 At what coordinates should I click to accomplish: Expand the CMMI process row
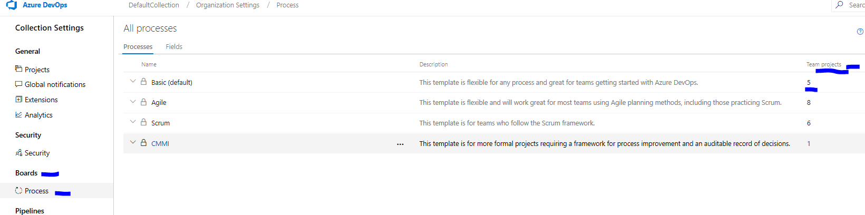(133, 142)
